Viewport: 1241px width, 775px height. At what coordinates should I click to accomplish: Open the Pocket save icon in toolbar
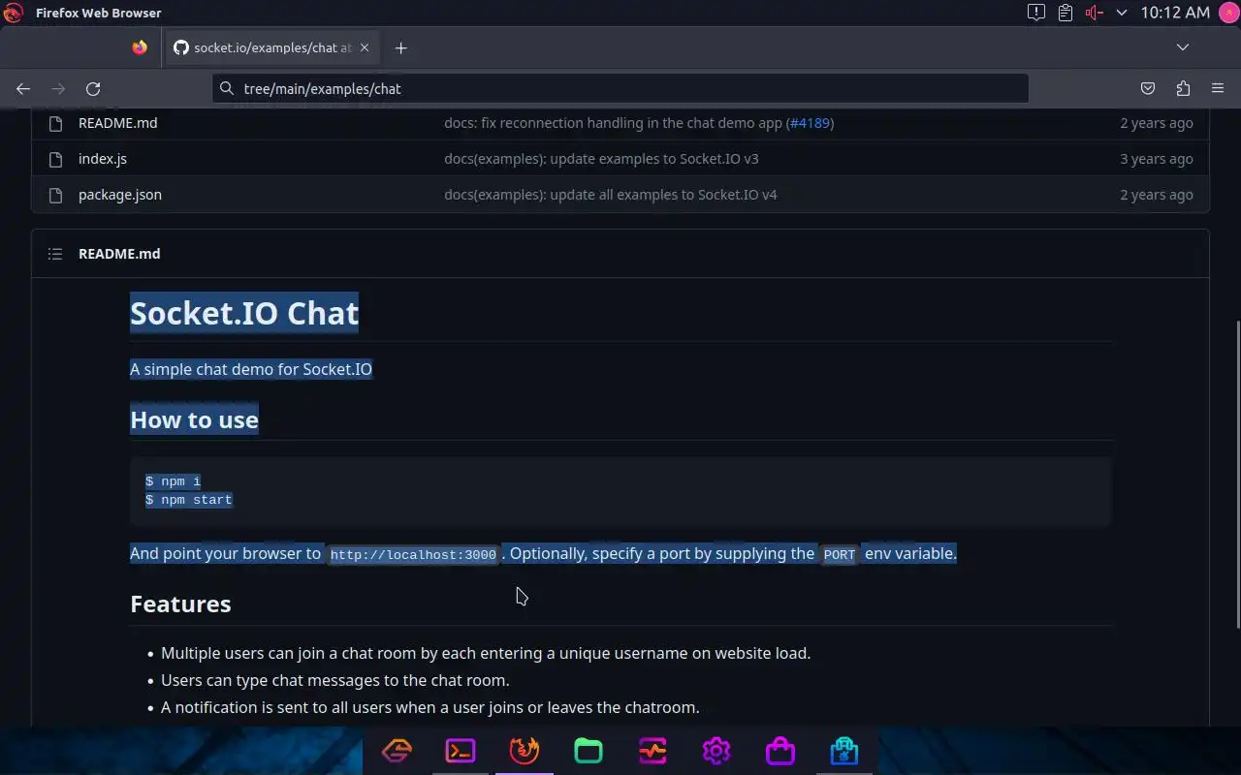(x=1148, y=88)
